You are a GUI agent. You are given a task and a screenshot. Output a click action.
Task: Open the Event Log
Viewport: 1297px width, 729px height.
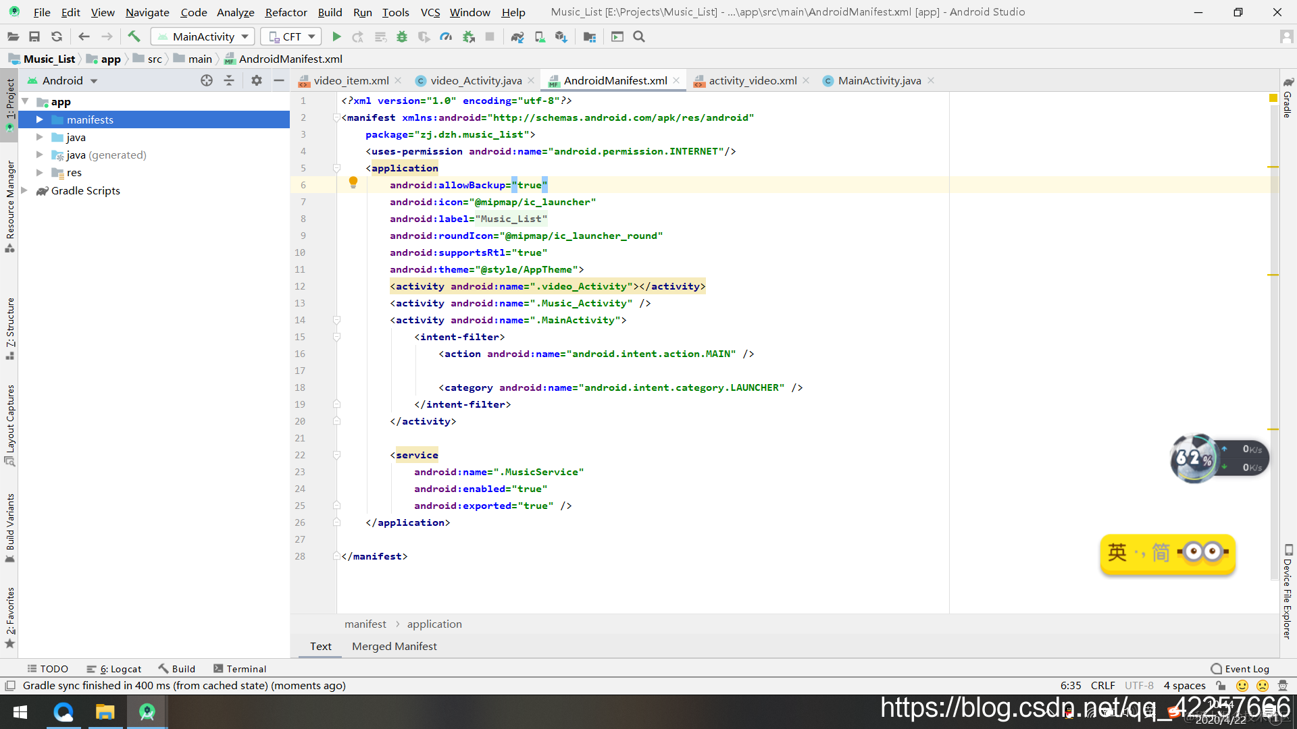(x=1240, y=668)
